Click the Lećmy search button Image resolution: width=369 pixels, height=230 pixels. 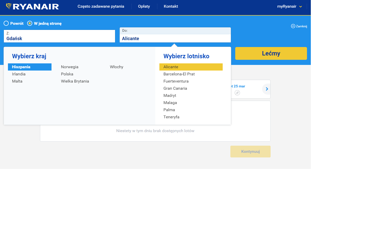point(271,53)
